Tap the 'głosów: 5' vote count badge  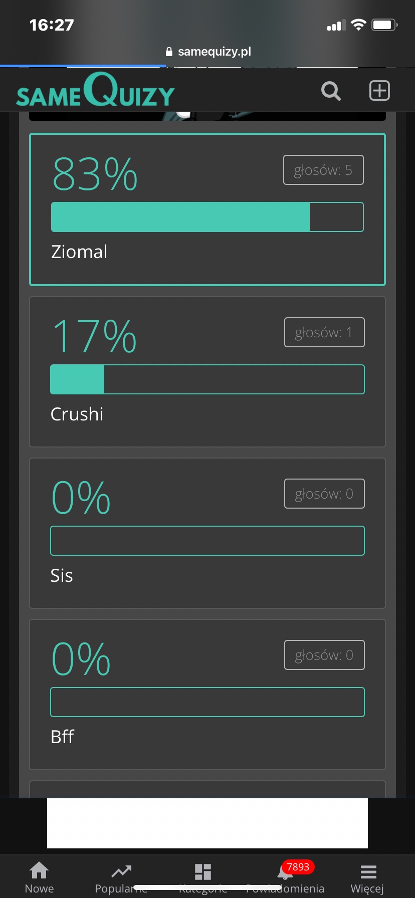[323, 170]
